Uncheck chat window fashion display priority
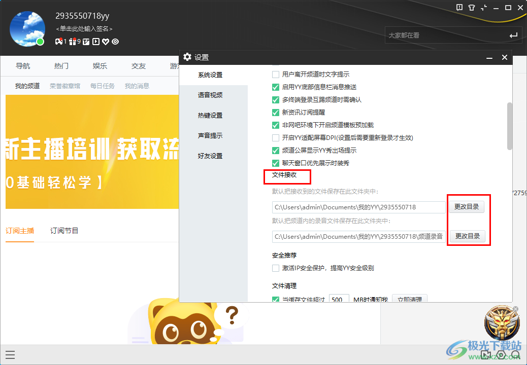Screen dimensions: 527x365 (276, 163)
